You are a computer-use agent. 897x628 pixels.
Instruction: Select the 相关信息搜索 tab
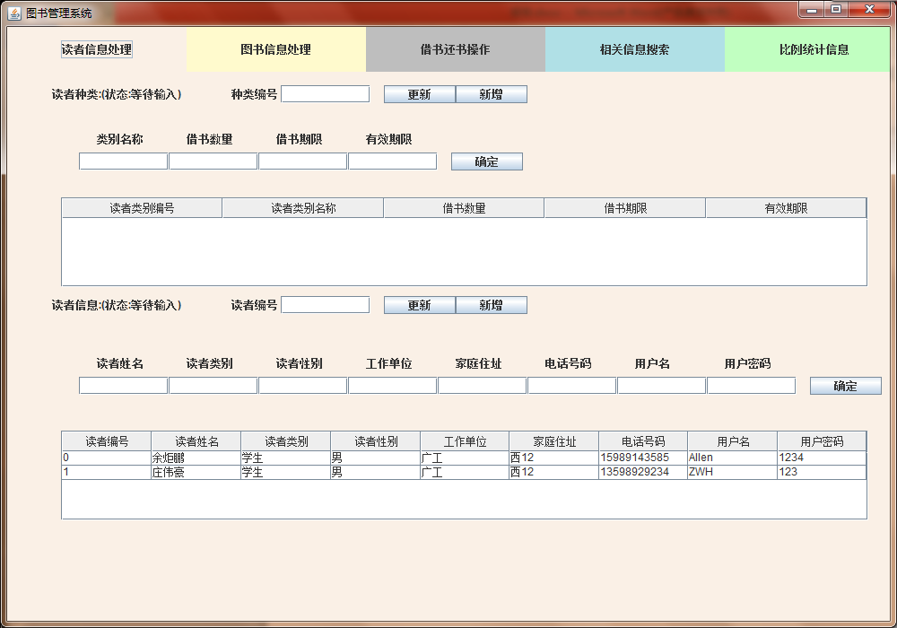pyautogui.click(x=635, y=49)
